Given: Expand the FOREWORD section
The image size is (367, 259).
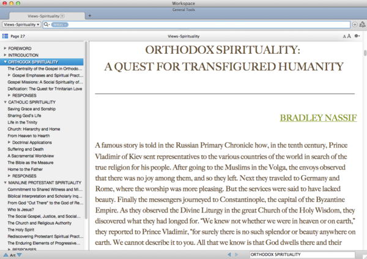Looking at the screenshot, I should tap(5, 48).
